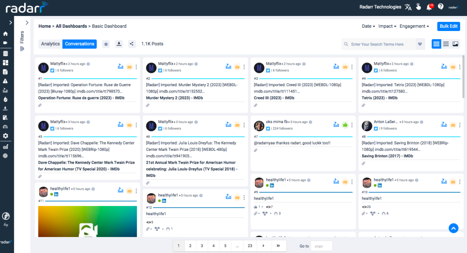Viewport: 467px width, 253px height.
Task: Click the Bulk Edit button
Action: pos(449,26)
